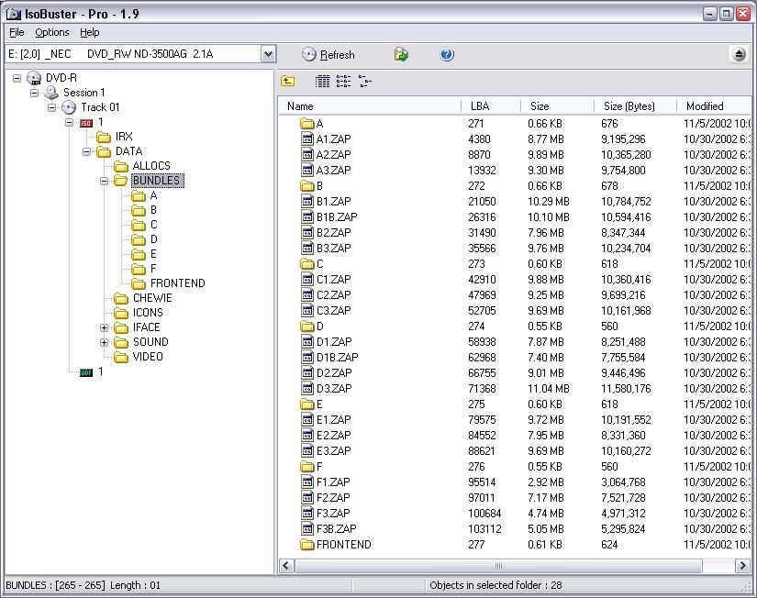Expand the IFACE folder node
Screen dimensions: 757x598
(x=104, y=327)
